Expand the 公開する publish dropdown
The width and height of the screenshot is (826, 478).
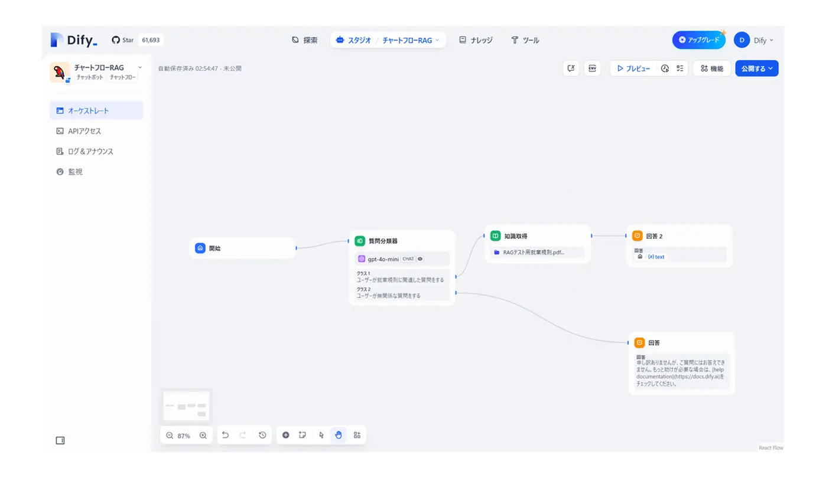[757, 68]
